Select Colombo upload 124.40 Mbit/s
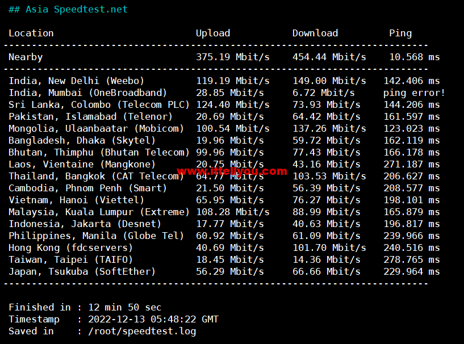 click(x=233, y=104)
